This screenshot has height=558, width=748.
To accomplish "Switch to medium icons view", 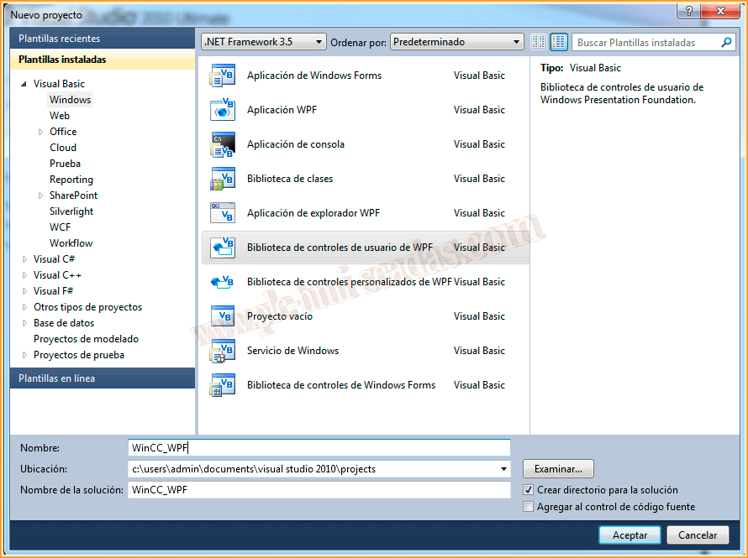I will pos(559,42).
